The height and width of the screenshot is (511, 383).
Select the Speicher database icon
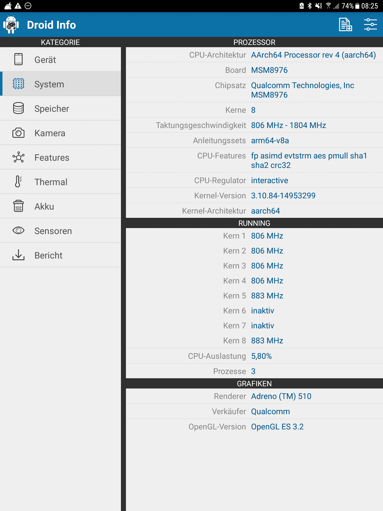[x=18, y=108]
